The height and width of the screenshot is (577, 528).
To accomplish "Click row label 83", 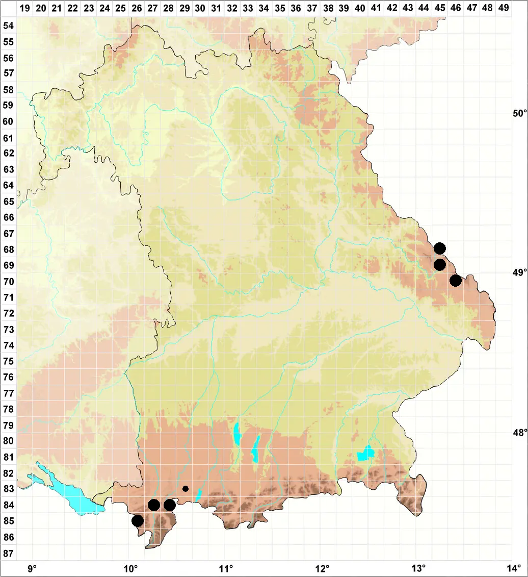I will 9,489.
